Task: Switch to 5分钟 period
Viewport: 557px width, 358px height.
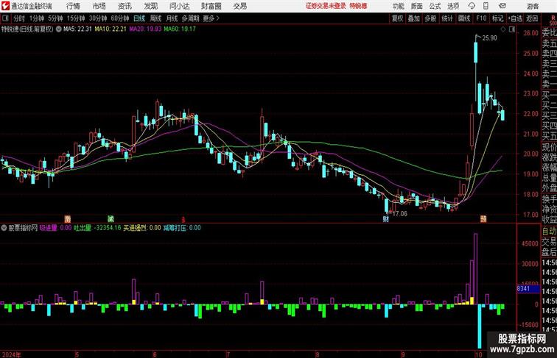Action: [55, 18]
